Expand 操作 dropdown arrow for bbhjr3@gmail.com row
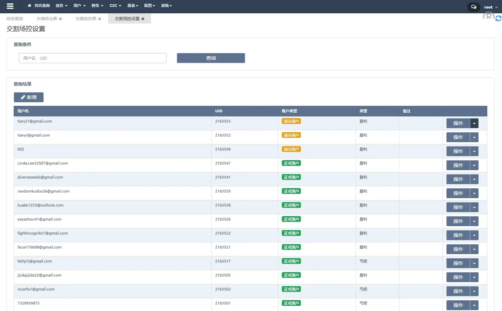 (474, 263)
